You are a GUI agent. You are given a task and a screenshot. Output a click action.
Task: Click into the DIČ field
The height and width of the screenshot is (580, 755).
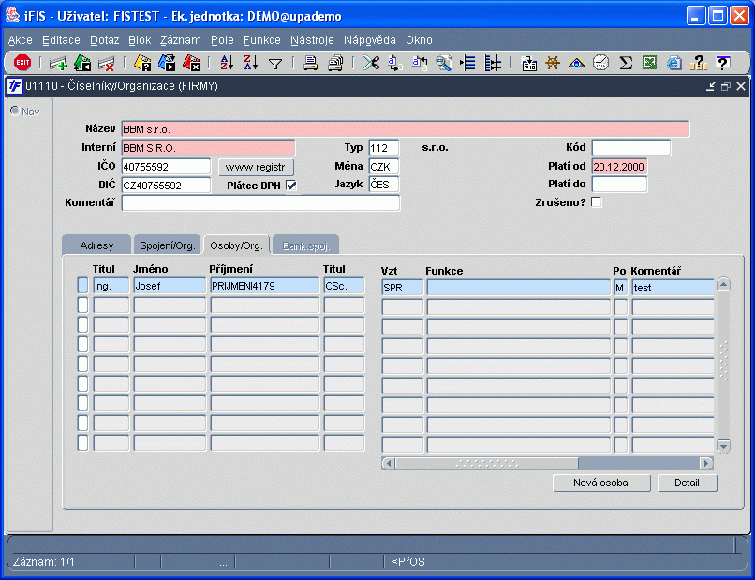point(166,185)
